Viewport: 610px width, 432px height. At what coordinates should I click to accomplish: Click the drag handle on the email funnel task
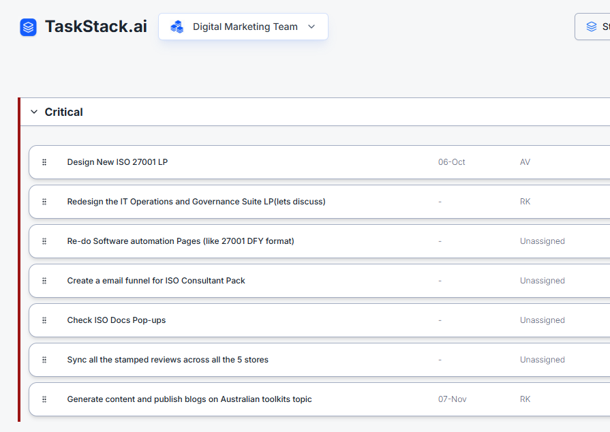44,281
